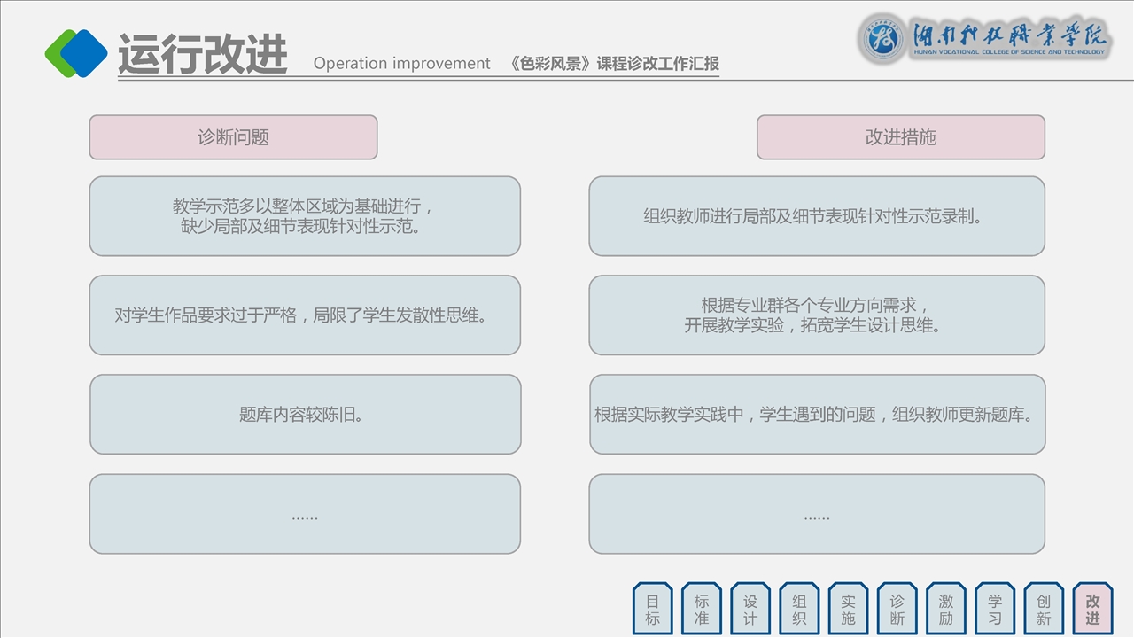Click the box about 教学示范多以整体区域
This screenshot has height=638, width=1134.
[x=305, y=216]
